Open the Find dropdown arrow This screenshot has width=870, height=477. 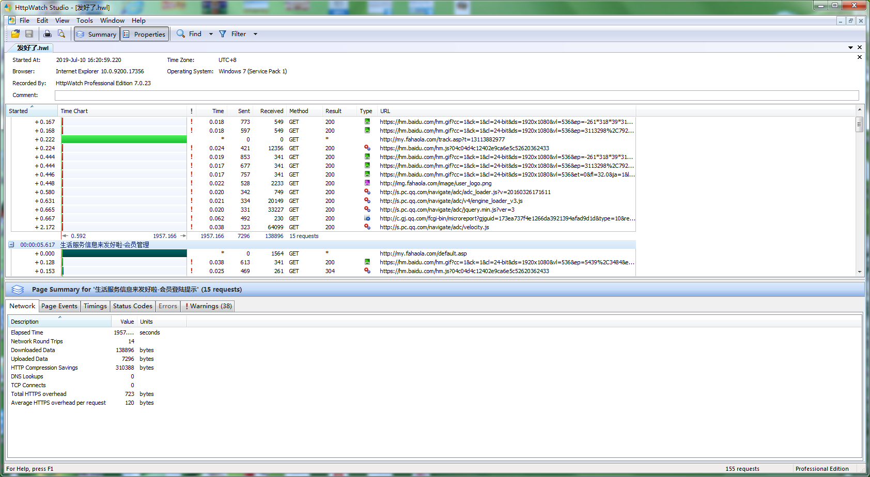[x=211, y=34]
